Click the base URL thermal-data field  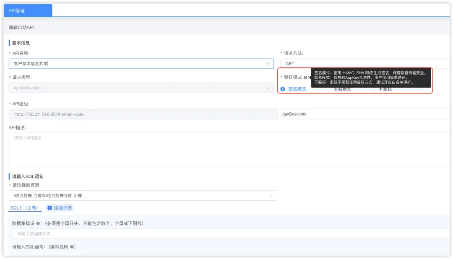(x=143, y=114)
